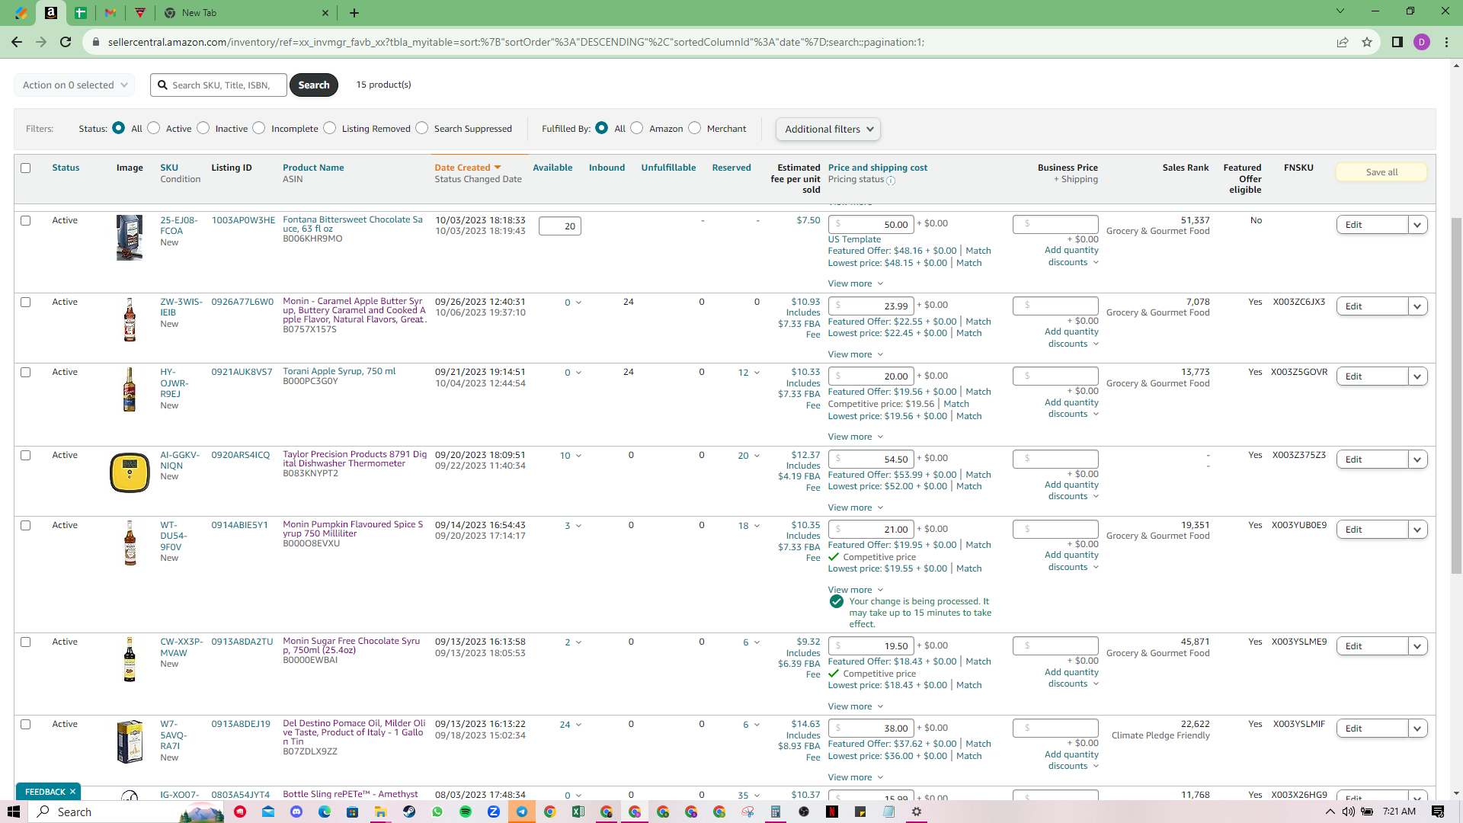Focus the Search SKU, Title, ISBN field
This screenshot has height=823, width=1463.
(x=219, y=85)
